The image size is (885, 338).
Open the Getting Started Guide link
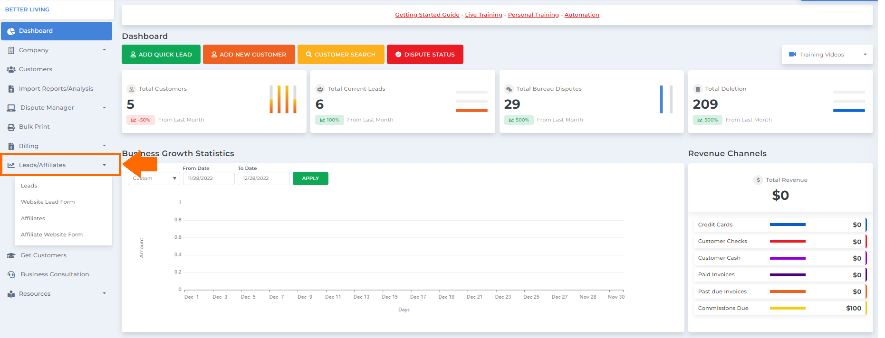[427, 15]
